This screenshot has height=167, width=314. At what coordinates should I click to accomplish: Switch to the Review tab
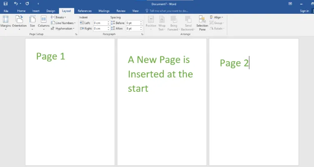click(121, 11)
